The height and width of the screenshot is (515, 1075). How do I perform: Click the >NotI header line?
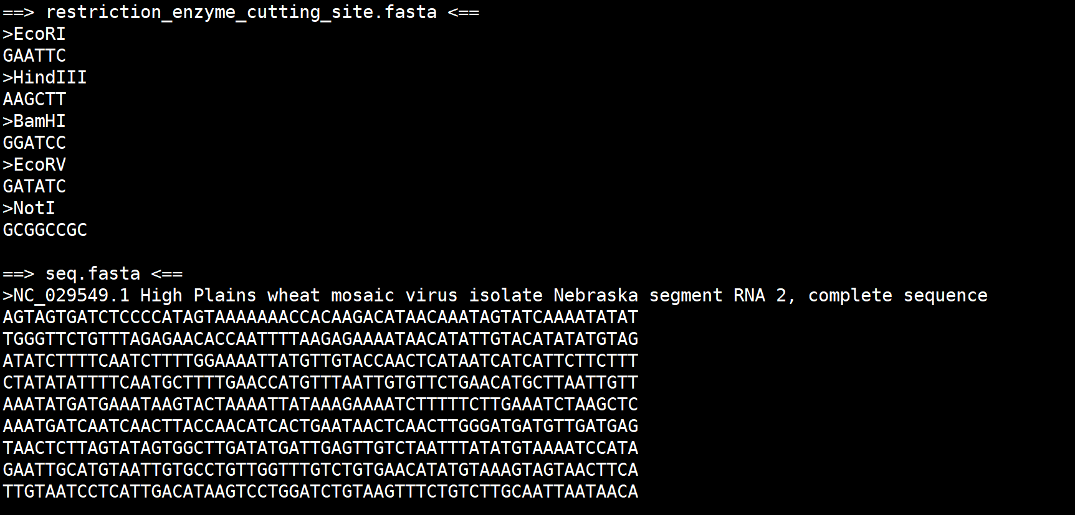tap(29, 208)
